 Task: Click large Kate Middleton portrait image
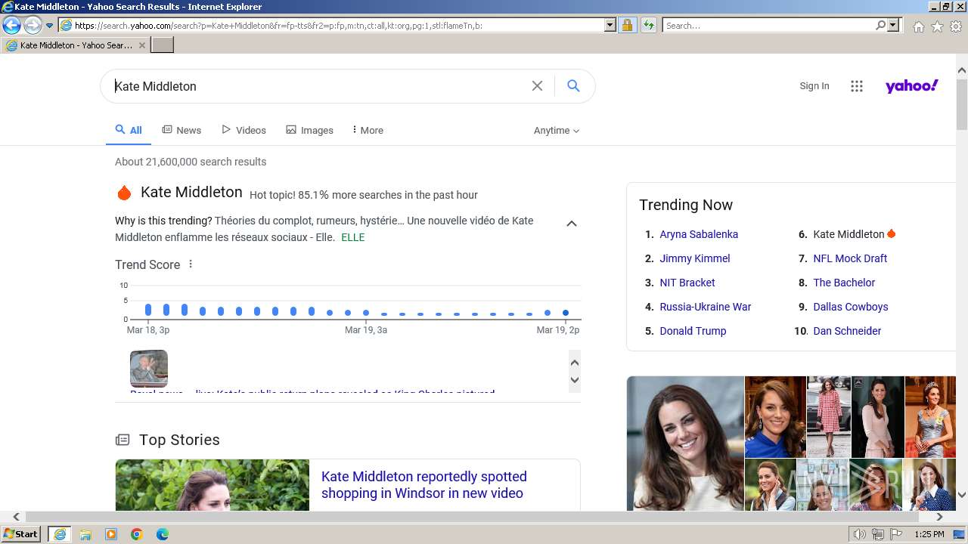pos(685,444)
